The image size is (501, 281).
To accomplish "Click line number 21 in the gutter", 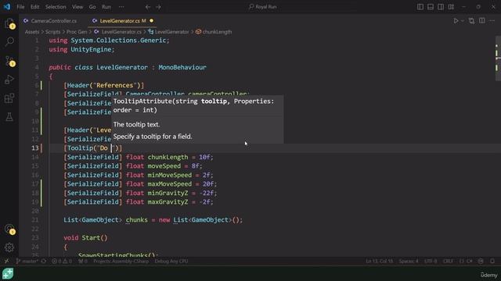I will [x=34, y=220].
